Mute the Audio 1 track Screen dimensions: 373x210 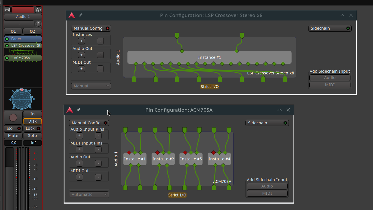[x=13, y=136]
